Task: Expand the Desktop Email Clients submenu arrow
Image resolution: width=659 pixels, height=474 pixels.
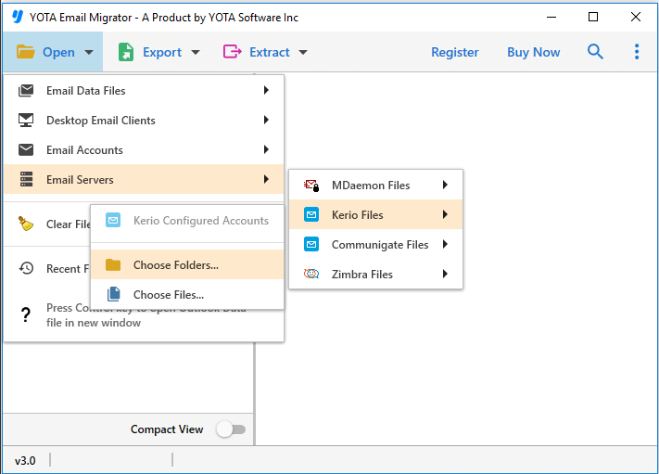Action: point(266,120)
